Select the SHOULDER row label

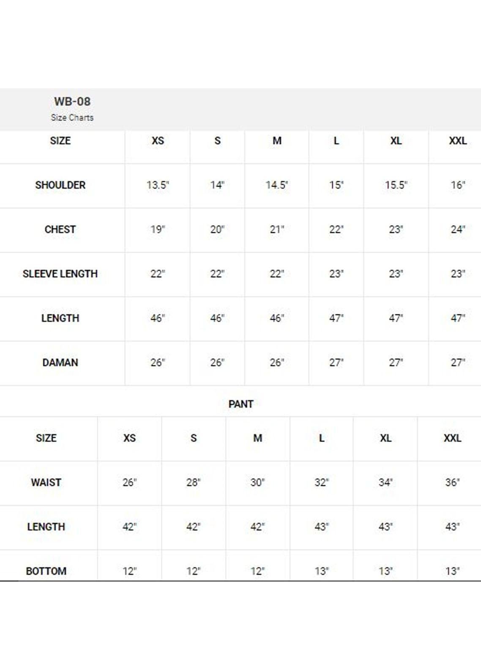tap(60, 185)
